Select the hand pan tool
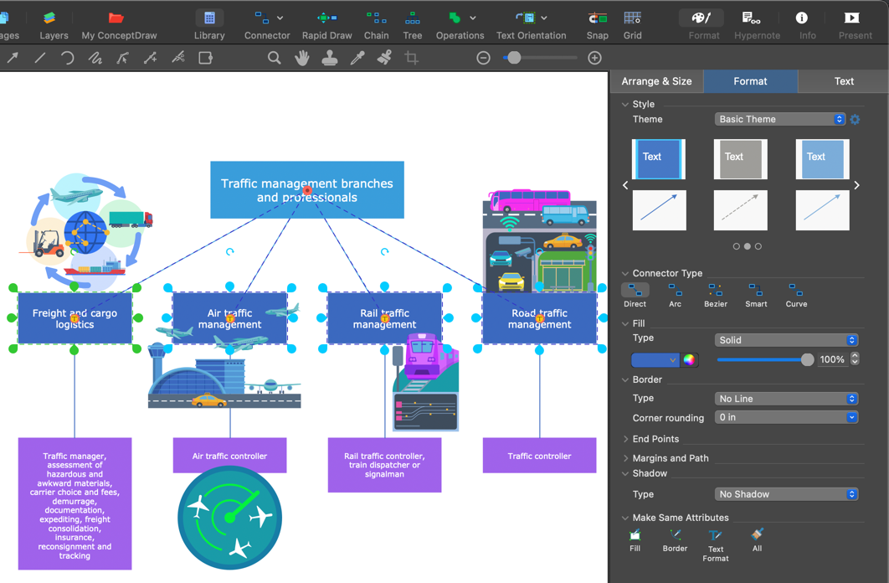 tap(301, 58)
